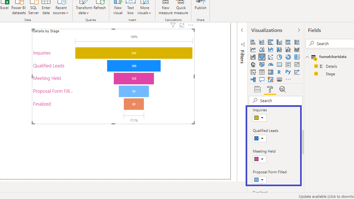Select the R script visual
354x199 pixels.
tap(279, 72)
